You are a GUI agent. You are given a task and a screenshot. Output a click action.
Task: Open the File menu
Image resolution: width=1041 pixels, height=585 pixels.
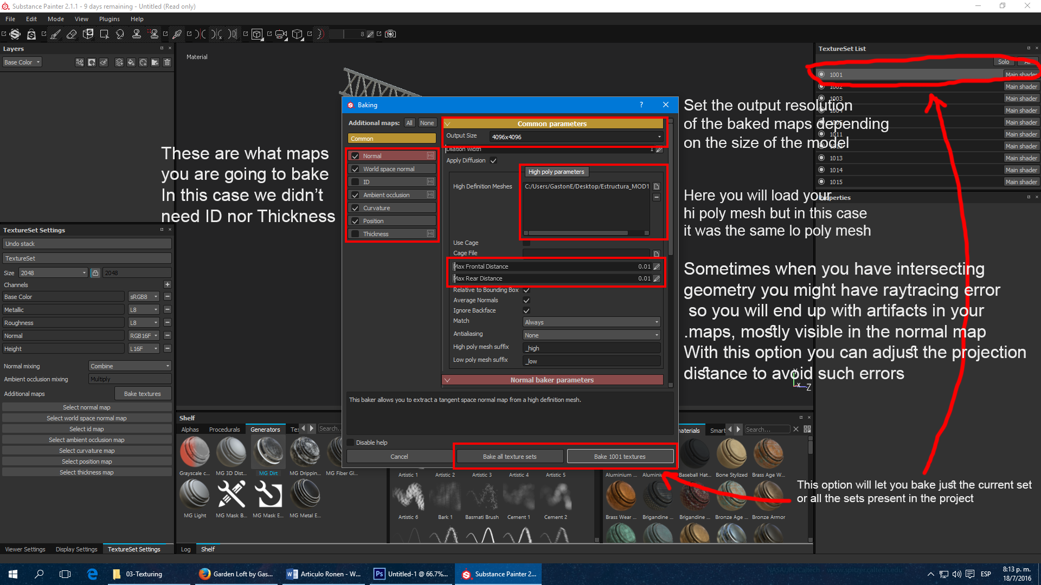pos(10,19)
